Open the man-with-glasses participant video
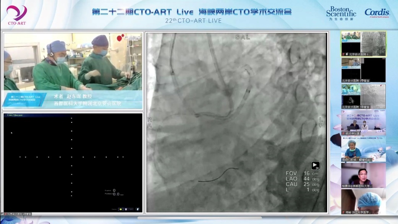Viewport: 398px width, 224px height. tap(363, 176)
